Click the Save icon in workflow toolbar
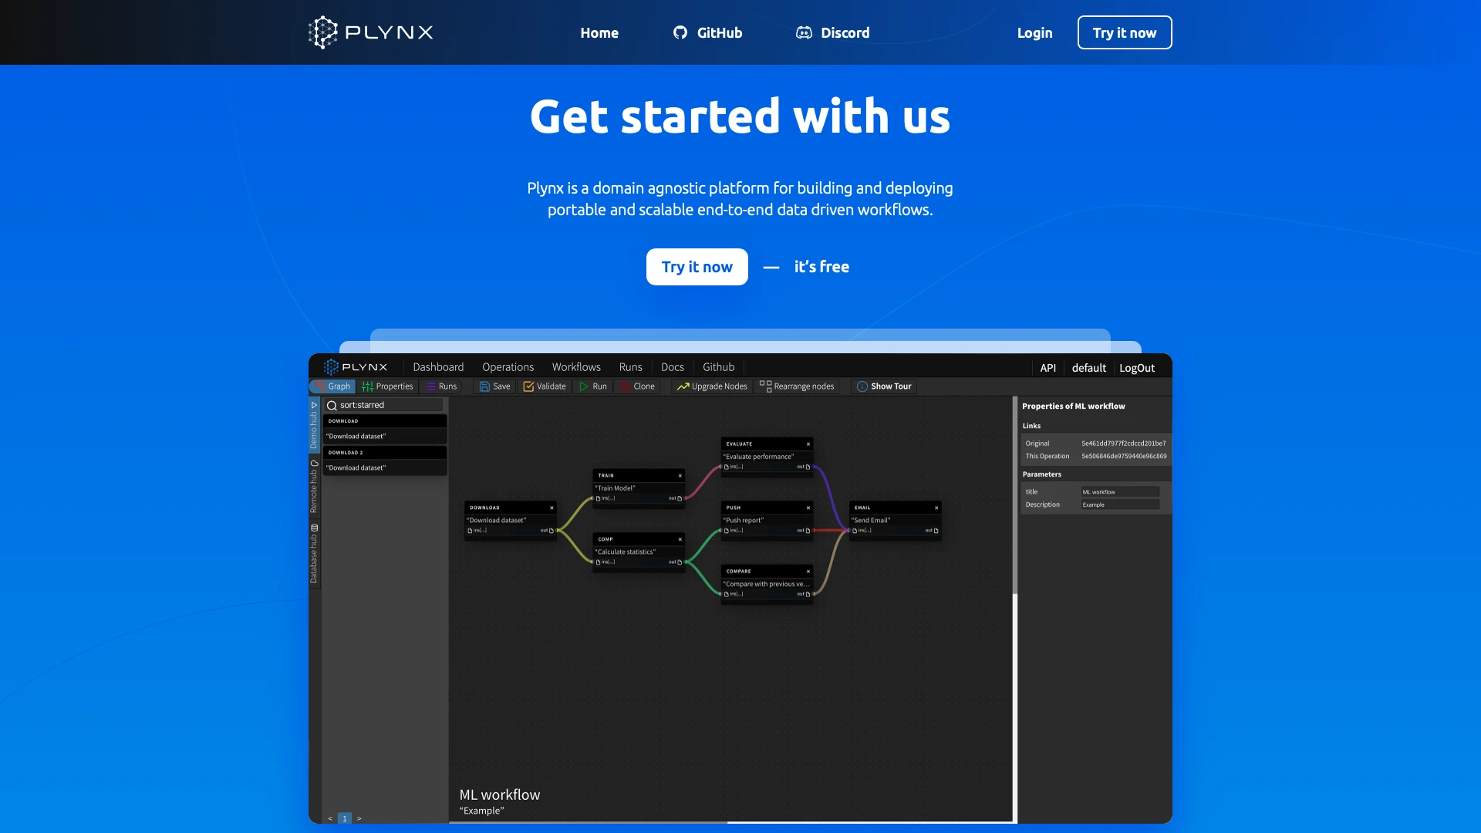Image resolution: width=1481 pixels, height=833 pixels. click(484, 386)
